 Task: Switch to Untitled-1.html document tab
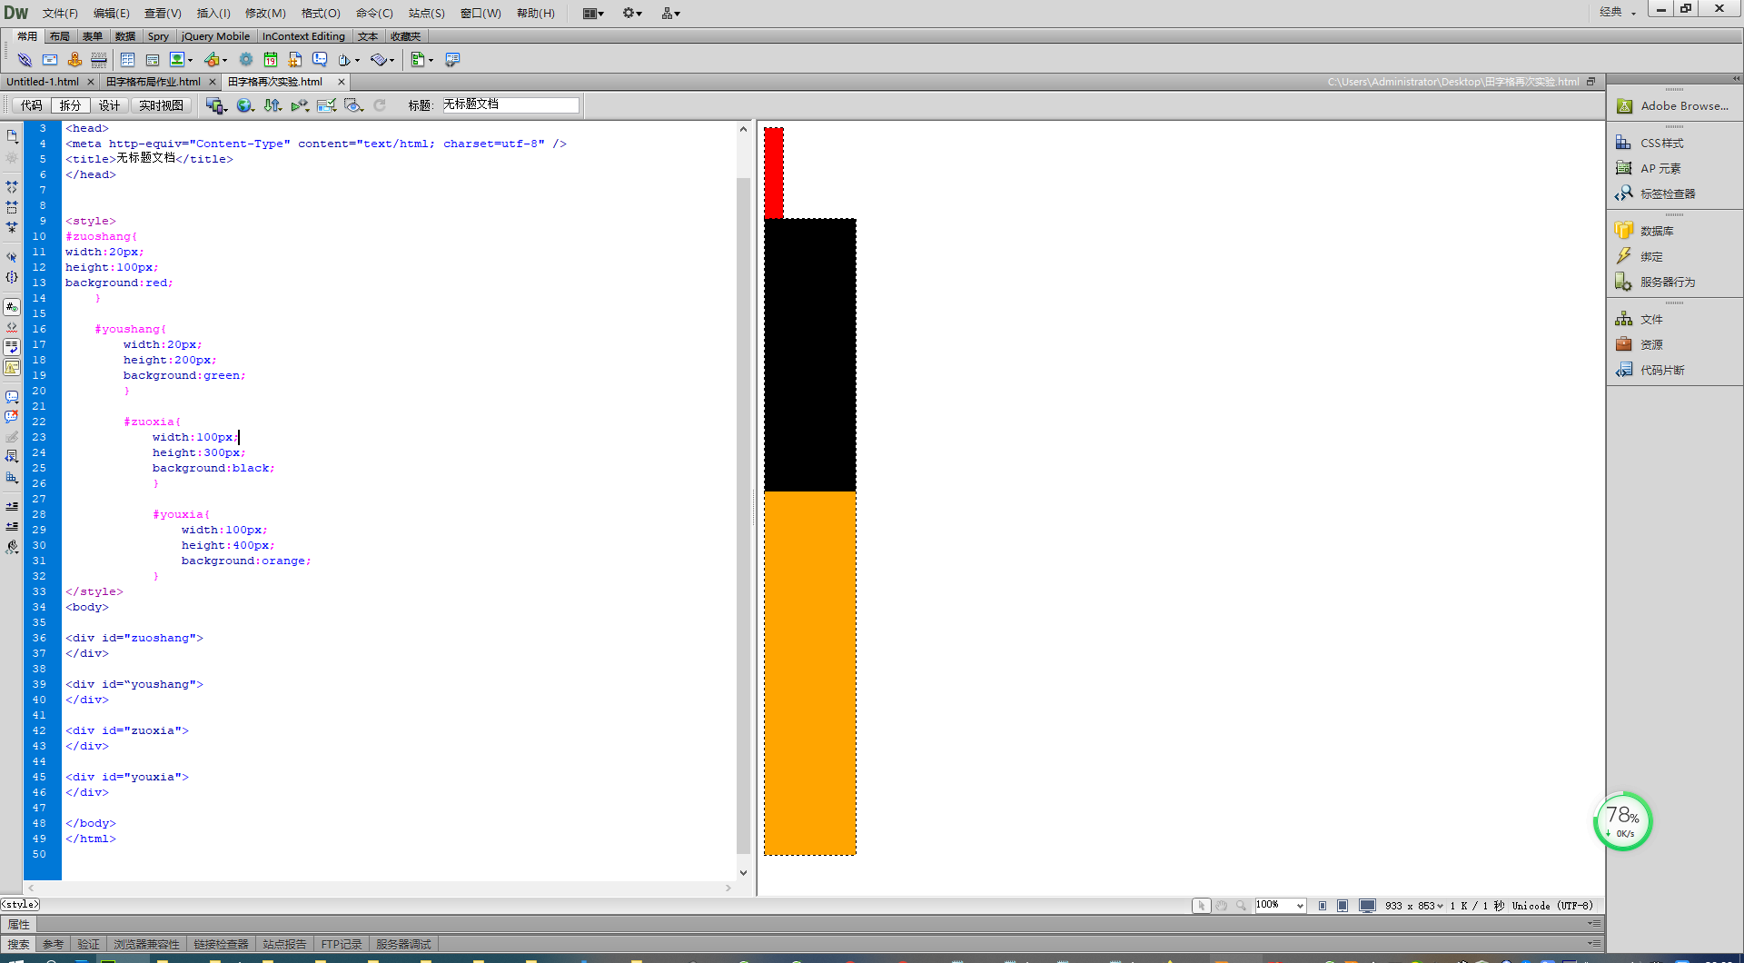coord(43,82)
